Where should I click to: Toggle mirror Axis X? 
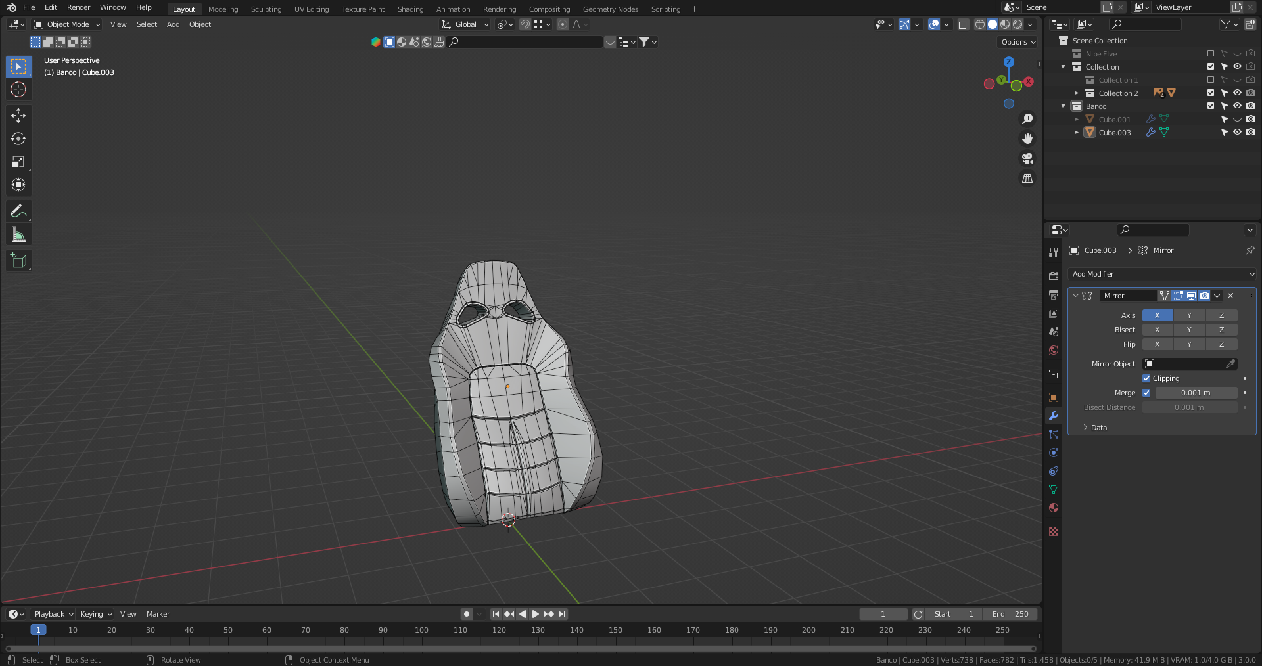[1157, 315]
